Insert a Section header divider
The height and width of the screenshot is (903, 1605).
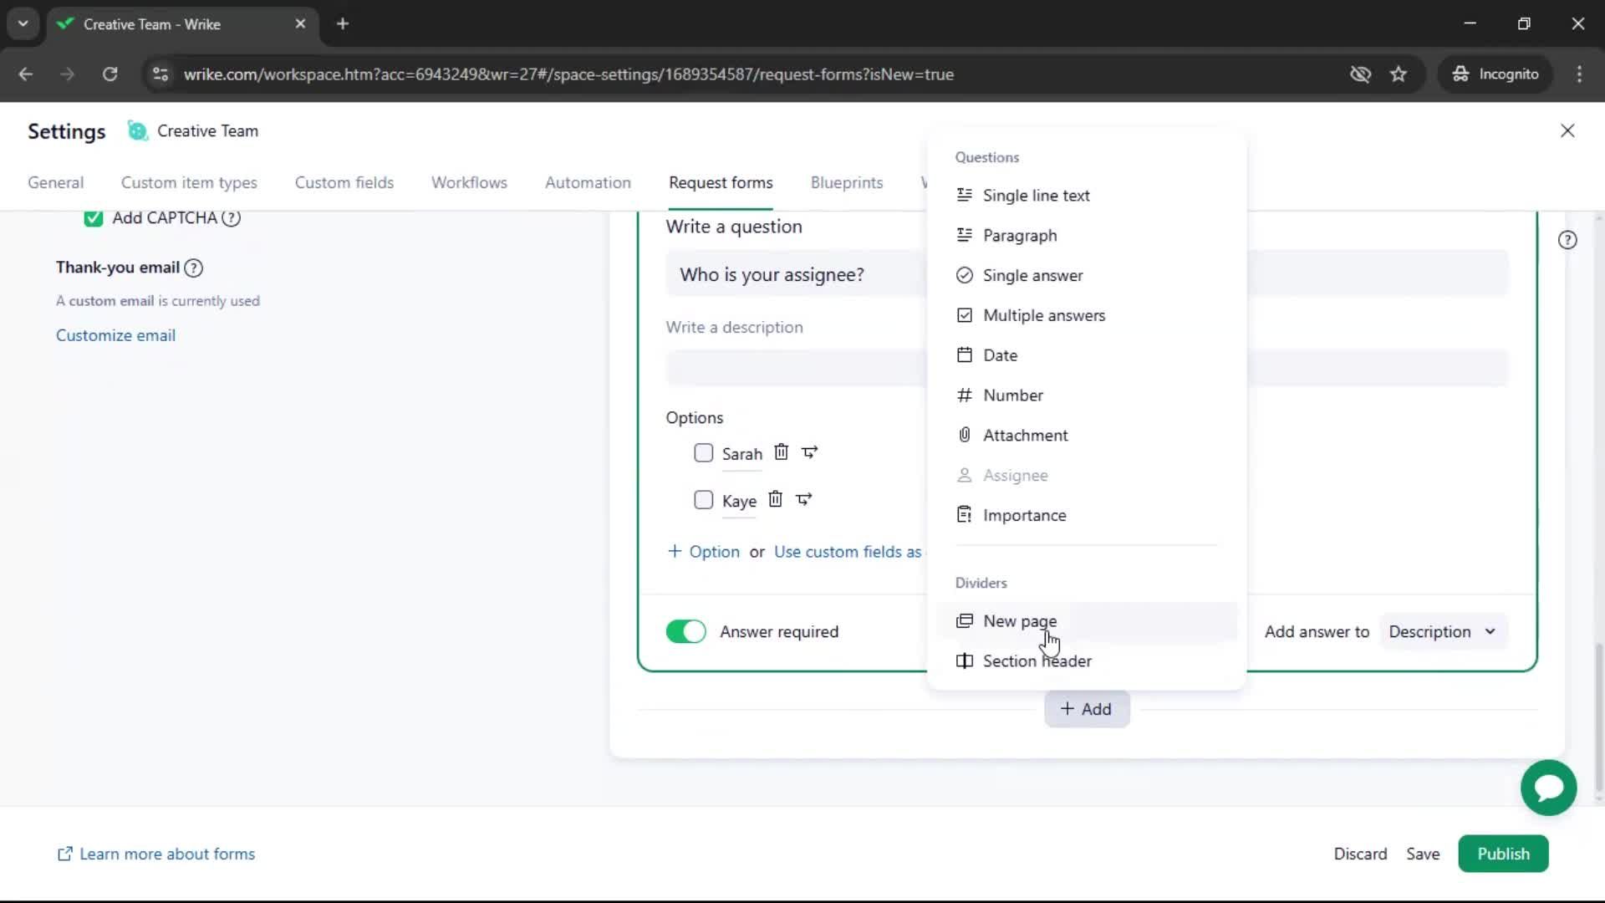point(1086,661)
